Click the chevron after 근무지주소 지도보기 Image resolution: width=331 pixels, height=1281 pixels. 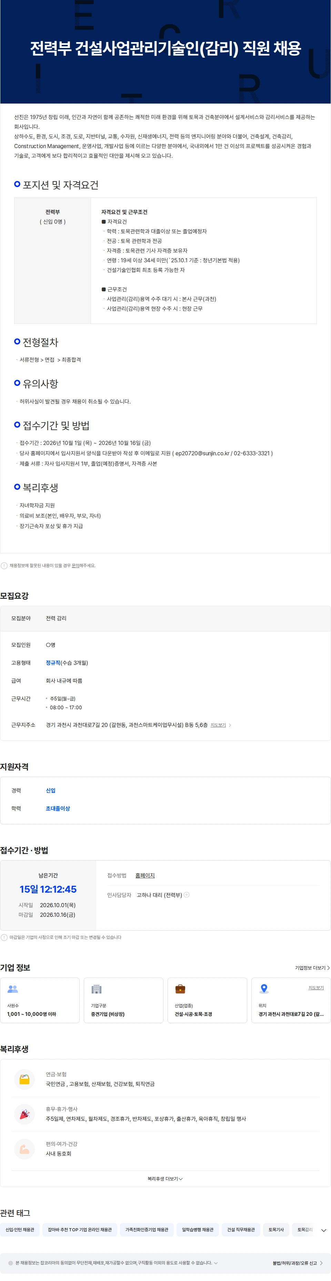[x=230, y=725]
